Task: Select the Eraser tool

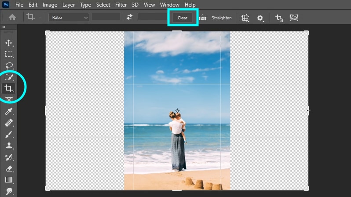Action: (9, 168)
